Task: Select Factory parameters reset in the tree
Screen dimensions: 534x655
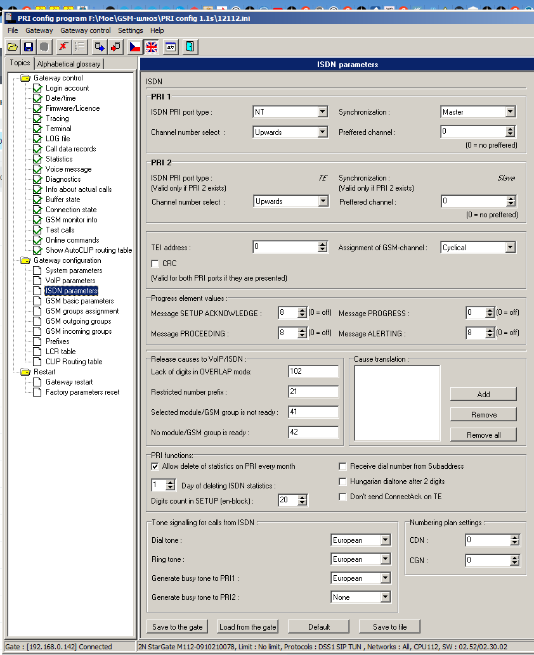Action: [82, 392]
